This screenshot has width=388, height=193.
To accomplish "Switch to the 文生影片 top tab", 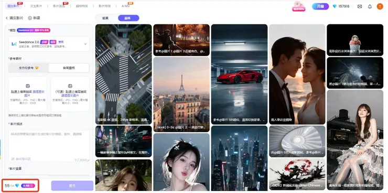I will (36, 6).
